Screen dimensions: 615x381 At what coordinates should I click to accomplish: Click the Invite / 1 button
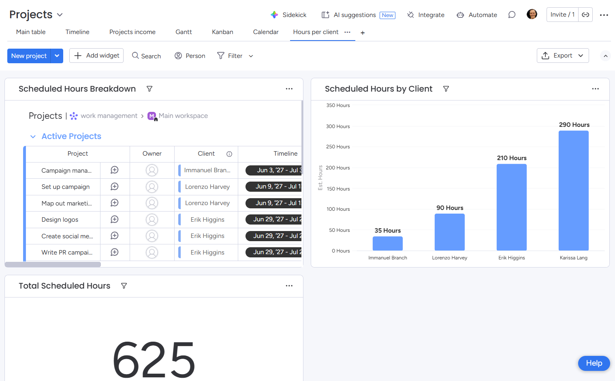562,15
